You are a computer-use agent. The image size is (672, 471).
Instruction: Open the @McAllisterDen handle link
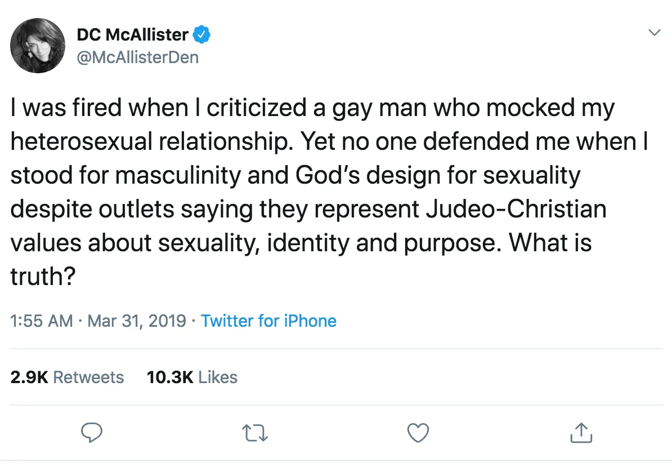[138, 57]
